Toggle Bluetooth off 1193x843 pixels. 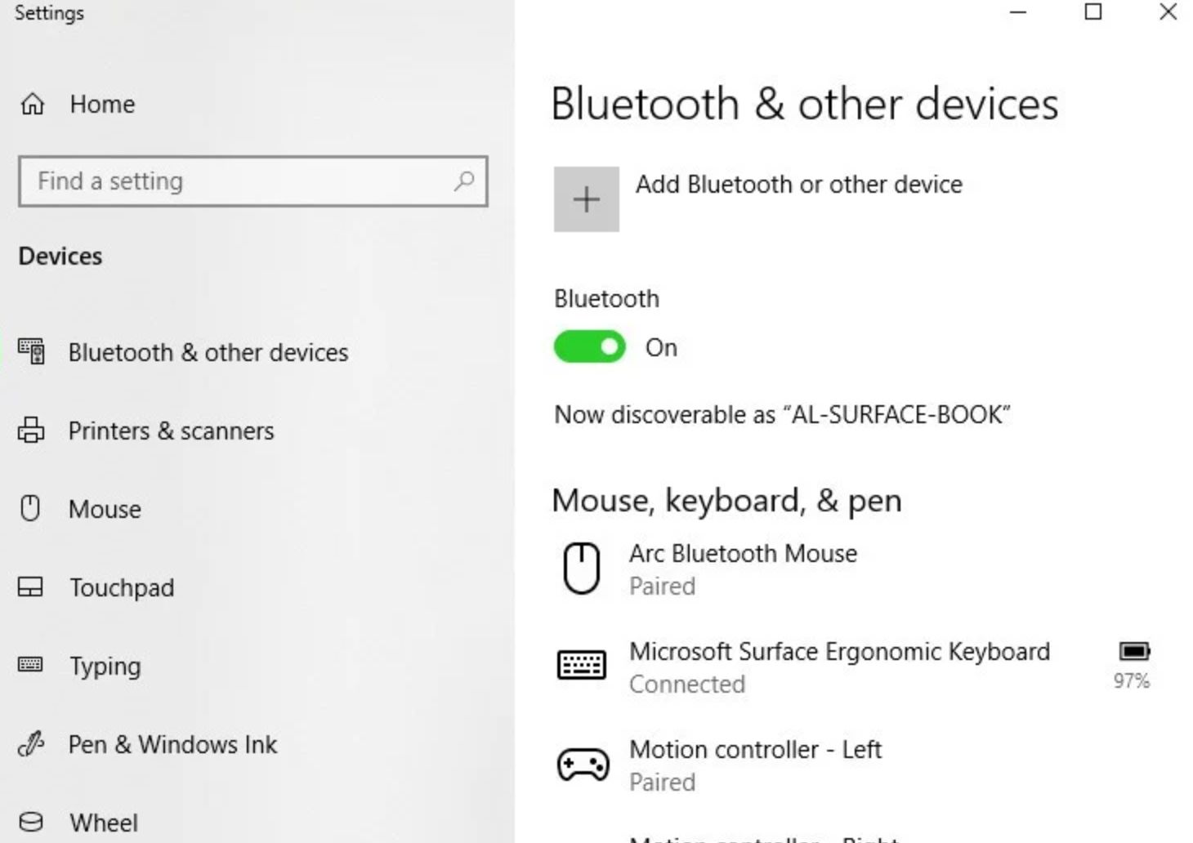(x=589, y=346)
